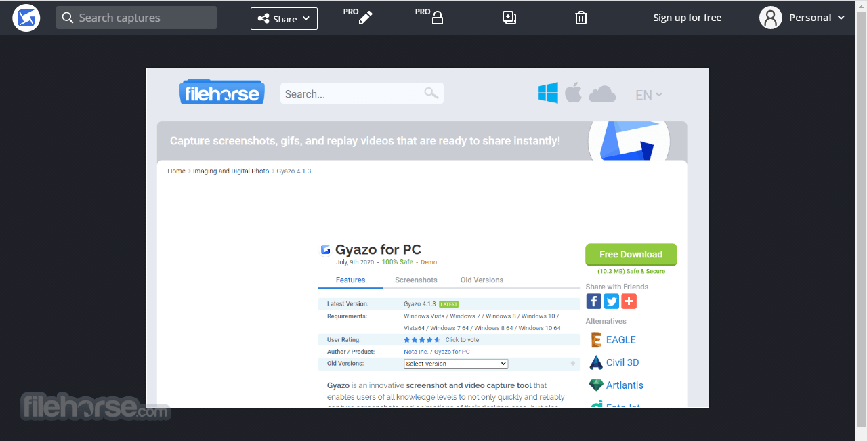Image resolution: width=867 pixels, height=441 pixels.
Task: Switch to the Old Versions tab
Action: pos(482,280)
